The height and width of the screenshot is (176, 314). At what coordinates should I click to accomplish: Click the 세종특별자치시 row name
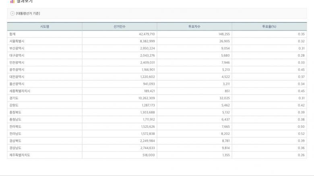tap(19, 91)
